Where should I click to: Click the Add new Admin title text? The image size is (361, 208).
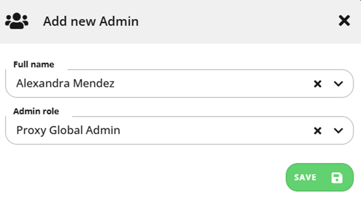[91, 21]
